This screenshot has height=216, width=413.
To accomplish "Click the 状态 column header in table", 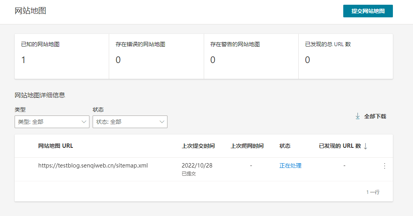I will [285, 146].
